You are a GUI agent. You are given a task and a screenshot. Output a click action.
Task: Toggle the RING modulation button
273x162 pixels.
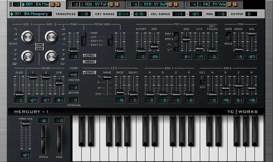pyautogui.click(x=39, y=49)
